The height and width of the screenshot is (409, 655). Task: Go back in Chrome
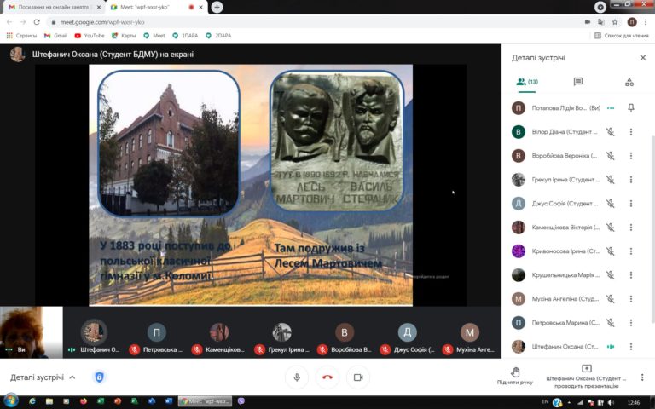click(x=9, y=22)
